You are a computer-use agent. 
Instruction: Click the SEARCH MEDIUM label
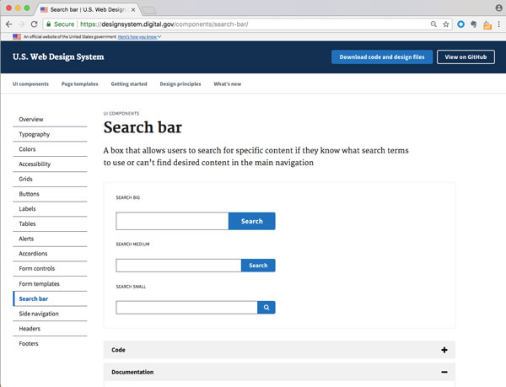click(x=132, y=245)
